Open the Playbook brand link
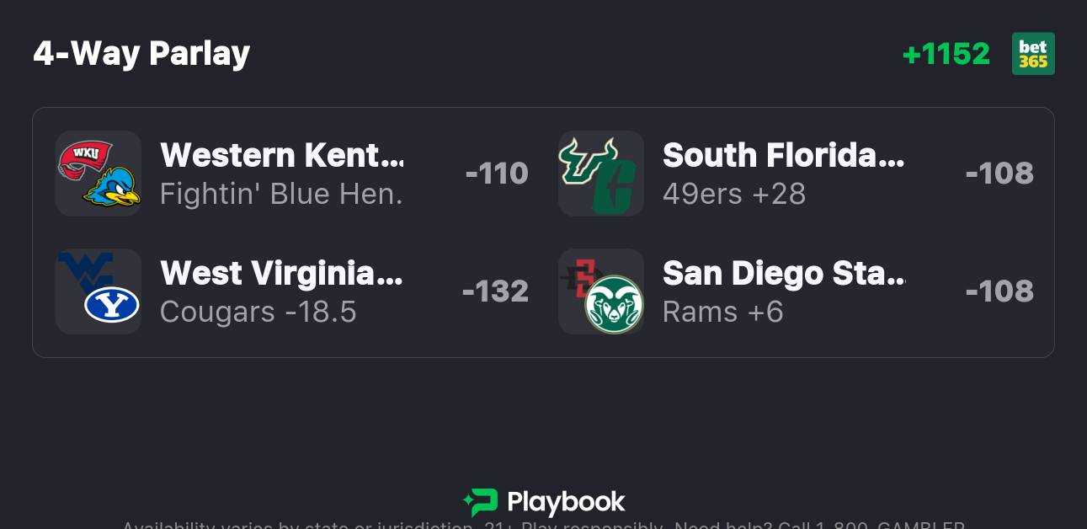 tap(566, 503)
